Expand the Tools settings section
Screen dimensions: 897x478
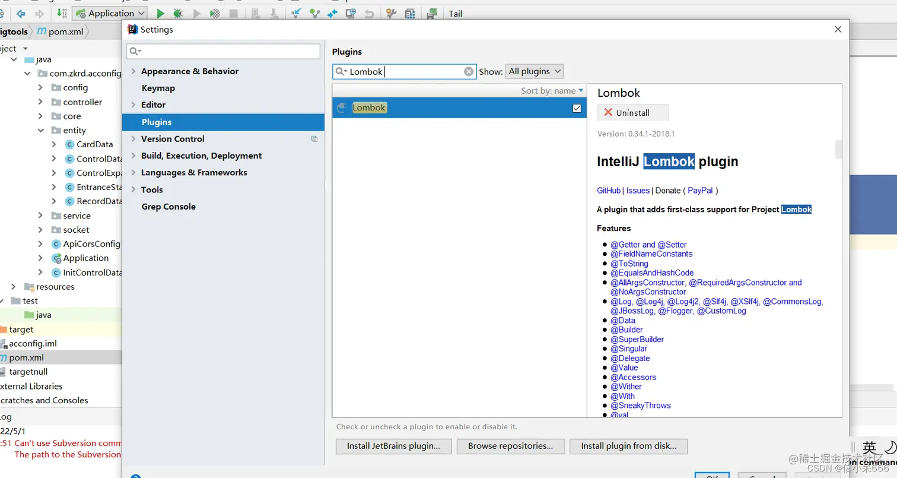(133, 190)
